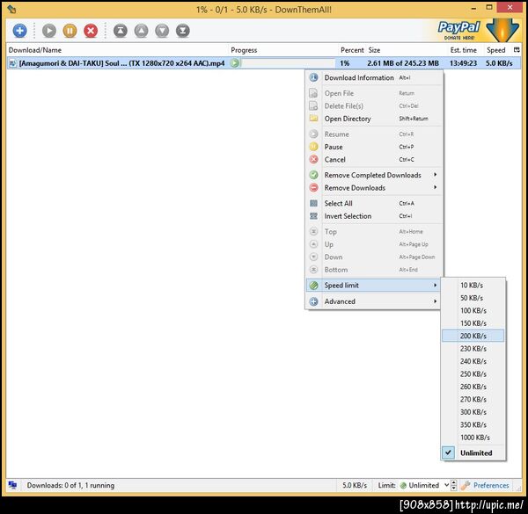Click the Advanced plus icon in menu
The height and width of the screenshot is (514, 528).
click(x=313, y=301)
